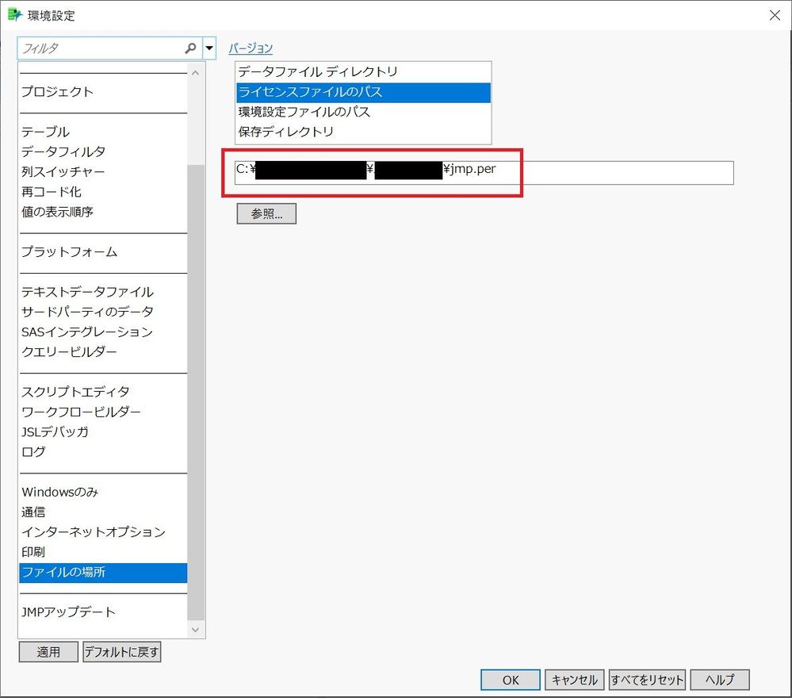Select ログ category
Screen dimensions: 792x698
click(103, 452)
